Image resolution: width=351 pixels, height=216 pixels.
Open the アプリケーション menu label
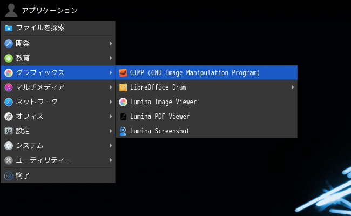pos(50,10)
